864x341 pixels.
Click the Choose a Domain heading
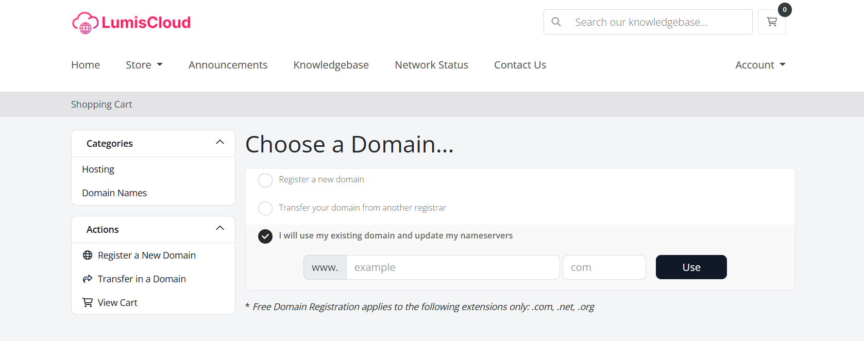coord(349,144)
